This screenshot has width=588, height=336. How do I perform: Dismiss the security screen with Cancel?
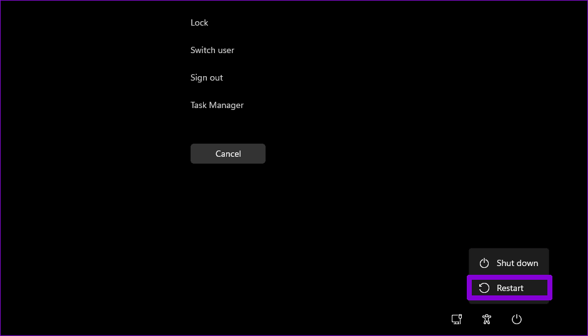[x=228, y=154]
